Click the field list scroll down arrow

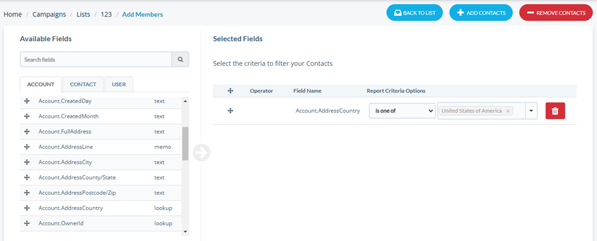pyautogui.click(x=186, y=232)
